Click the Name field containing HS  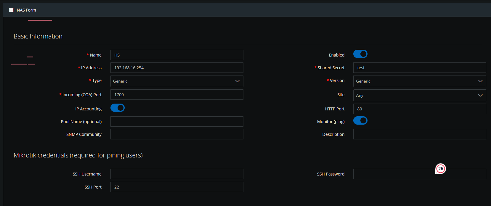(177, 55)
